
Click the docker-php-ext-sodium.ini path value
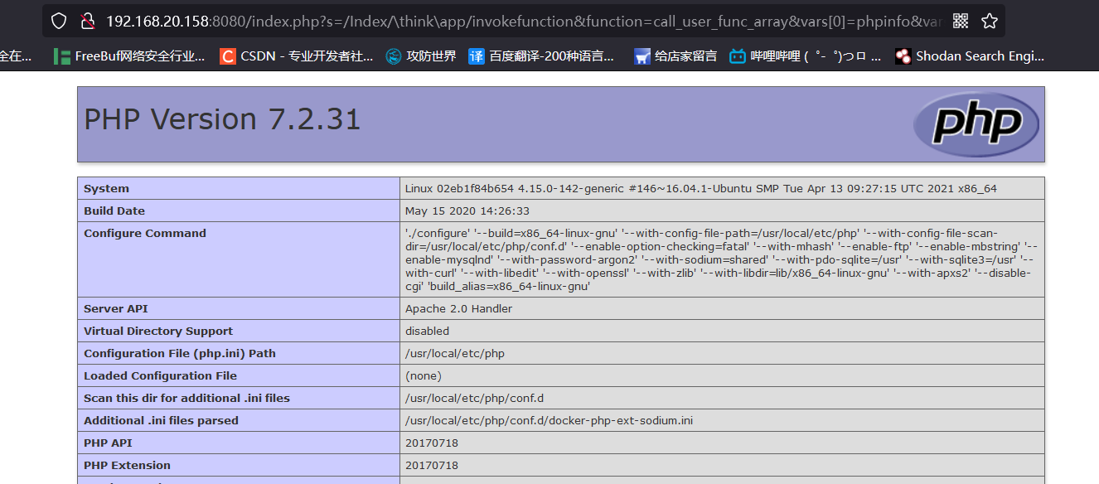[549, 420]
